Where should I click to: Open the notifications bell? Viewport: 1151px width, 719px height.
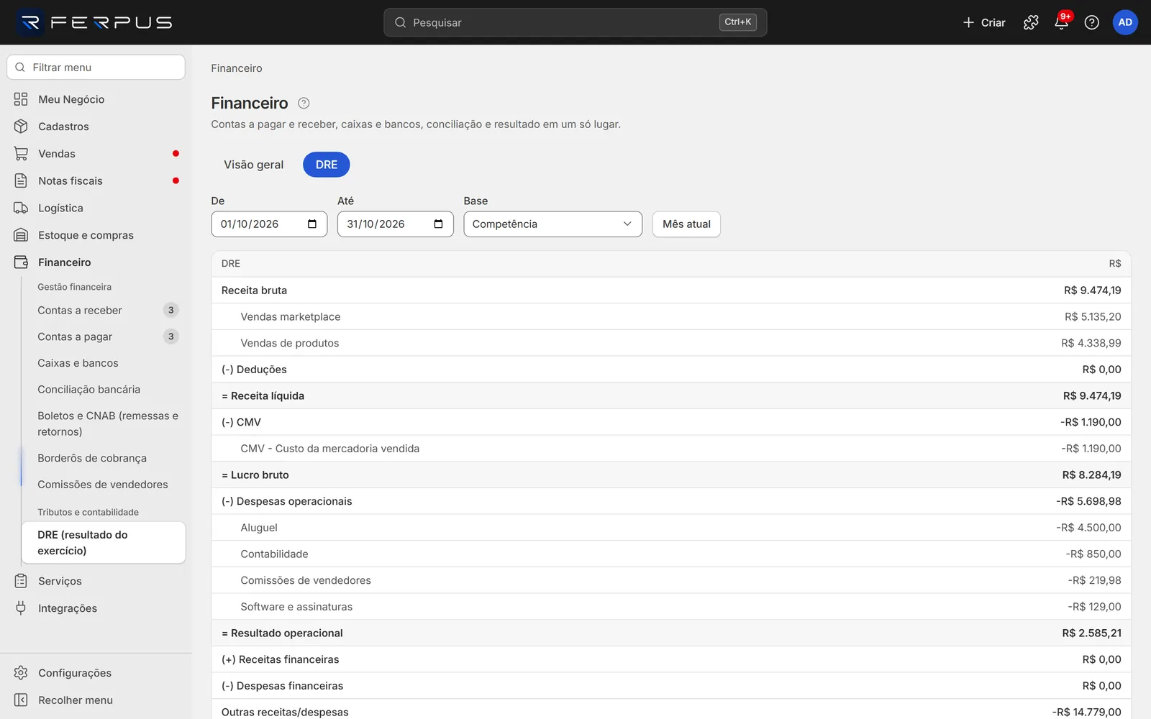[1061, 22]
